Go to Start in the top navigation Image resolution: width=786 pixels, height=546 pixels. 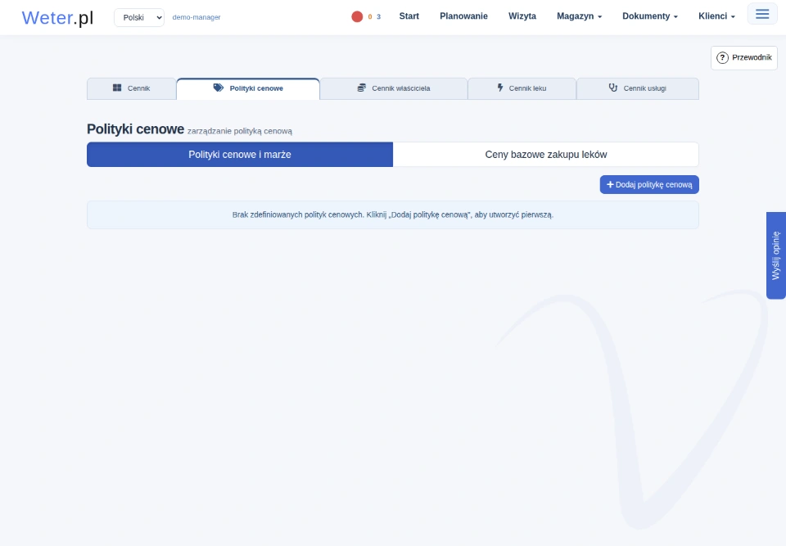(x=409, y=16)
